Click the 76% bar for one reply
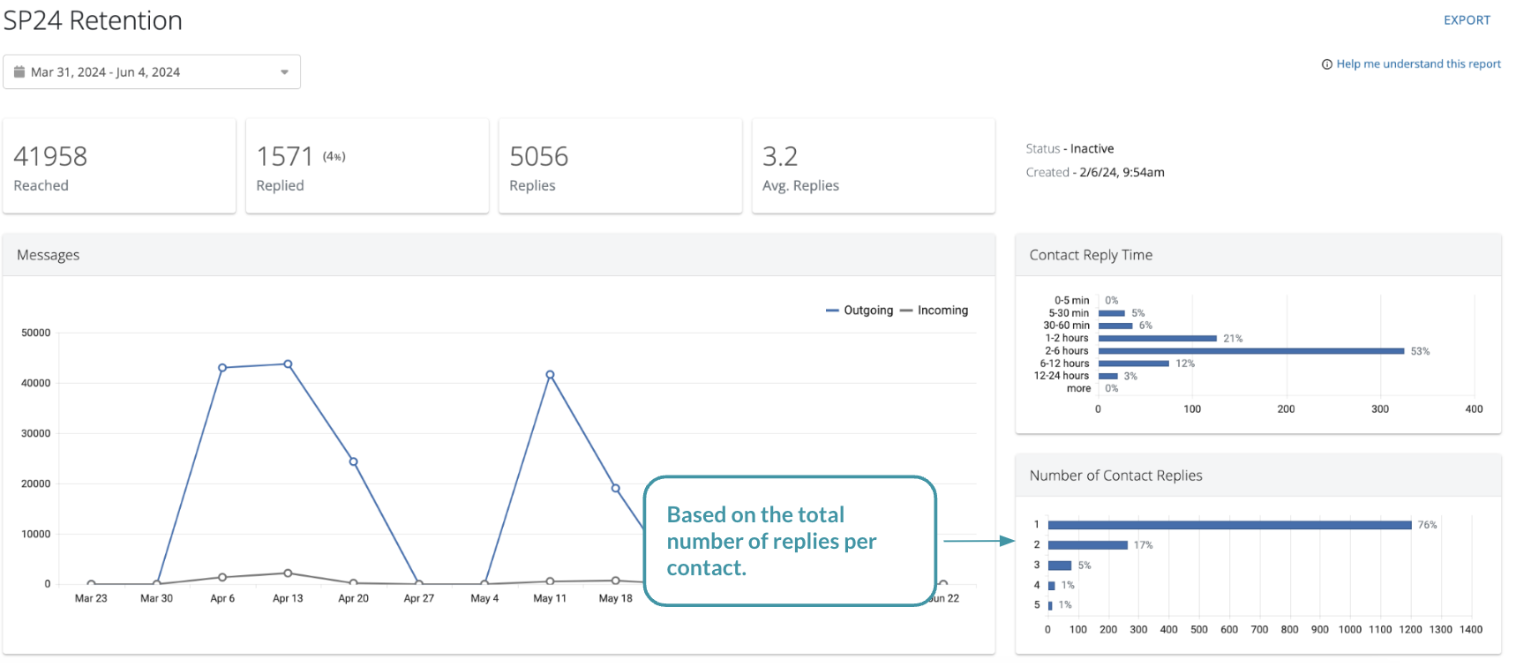The width and height of the screenshot is (1516, 667). 1229,525
